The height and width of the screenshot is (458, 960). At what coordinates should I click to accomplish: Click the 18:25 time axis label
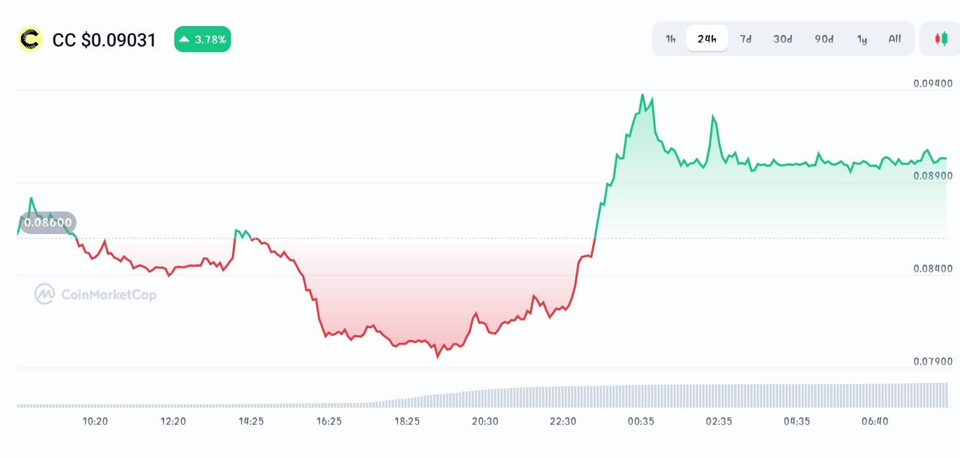pos(407,421)
